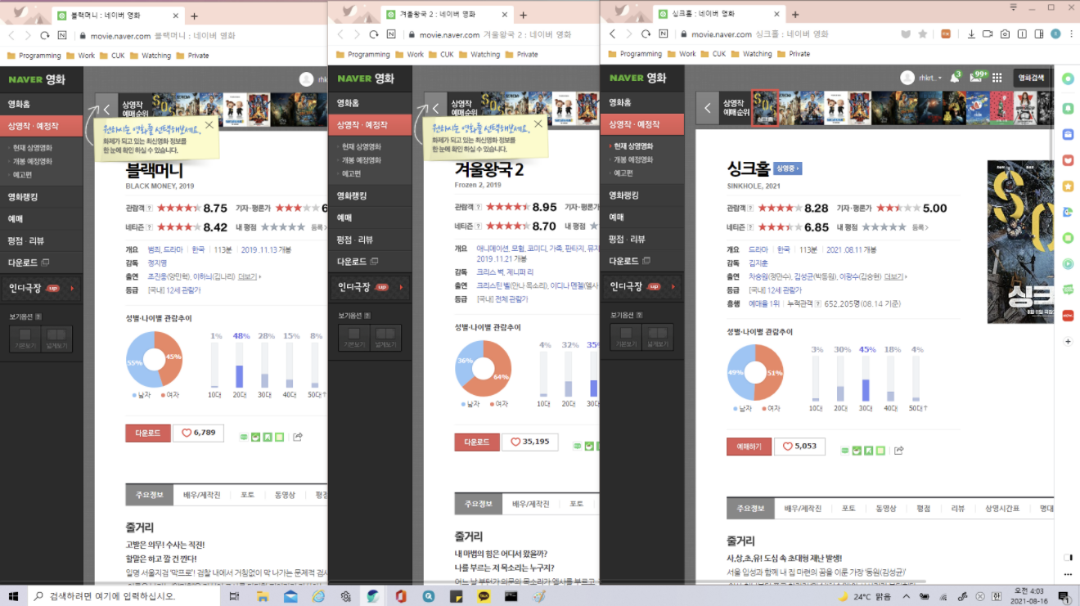Open the Naver services grid icon

pyautogui.click(x=997, y=78)
